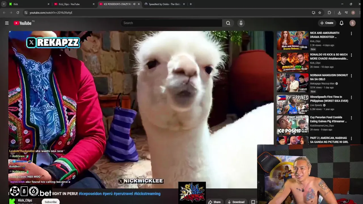
Task: Click the main llama video player
Action: click(141, 110)
